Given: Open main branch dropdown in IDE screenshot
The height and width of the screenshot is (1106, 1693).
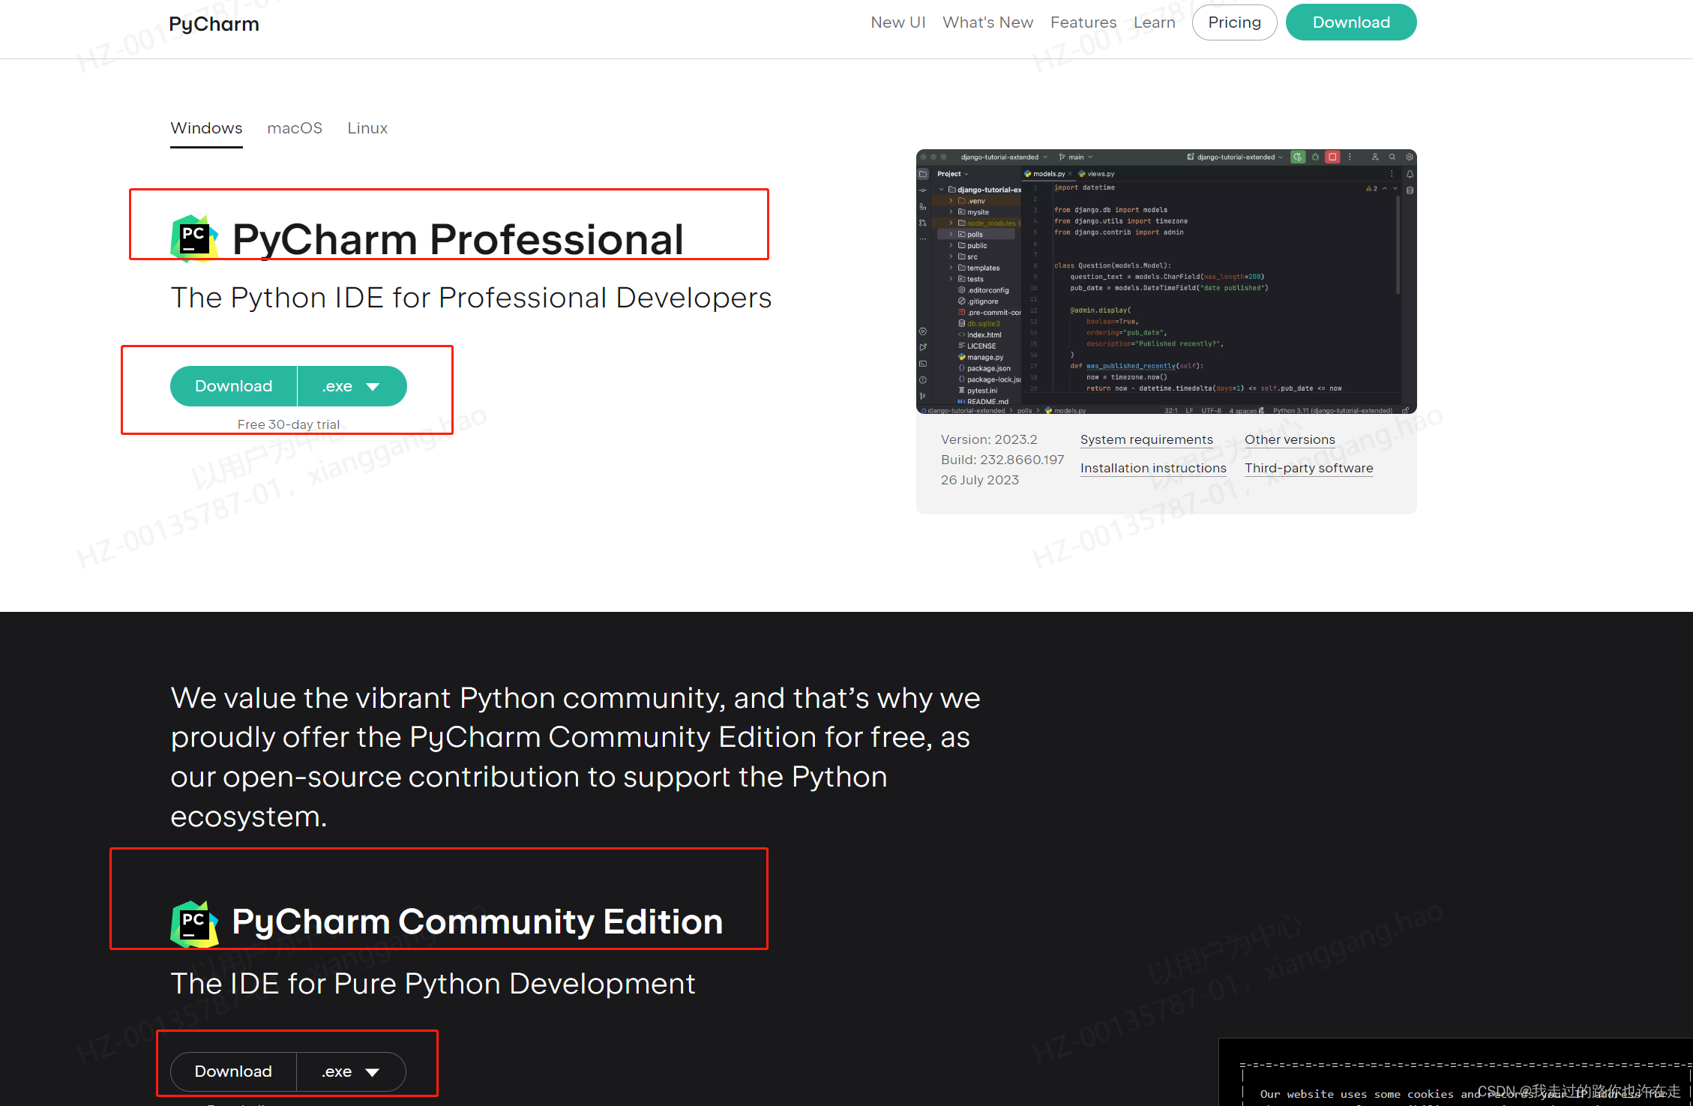Looking at the screenshot, I should coord(1076,157).
